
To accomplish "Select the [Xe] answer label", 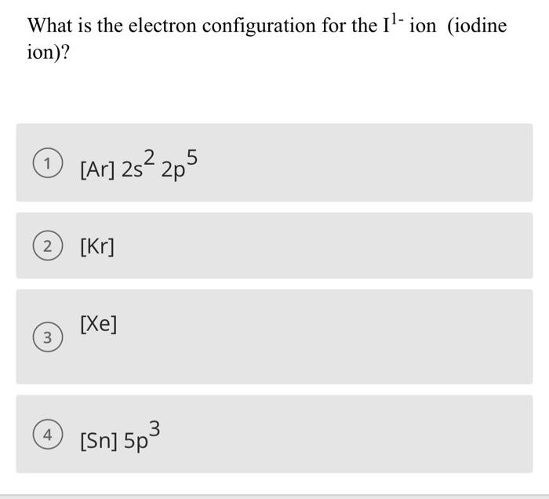I will tap(98, 324).
